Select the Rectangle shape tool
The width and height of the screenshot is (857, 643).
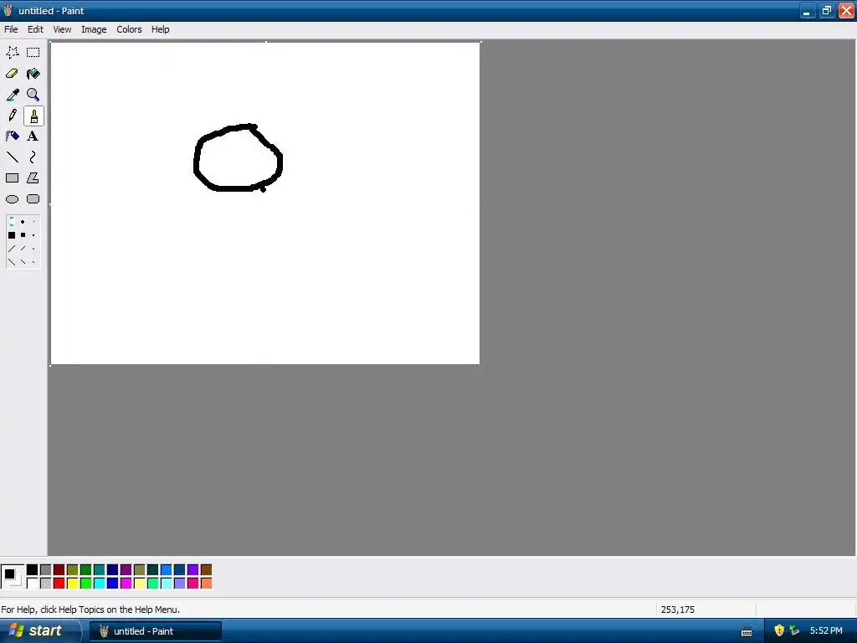(x=12, y=178)
